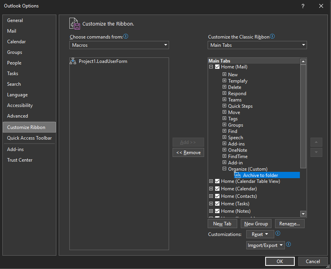The width and height of the screenshot is (331, 269).
Task: Expand Home (Calendar Table View) node
Action: pos(211,181)
